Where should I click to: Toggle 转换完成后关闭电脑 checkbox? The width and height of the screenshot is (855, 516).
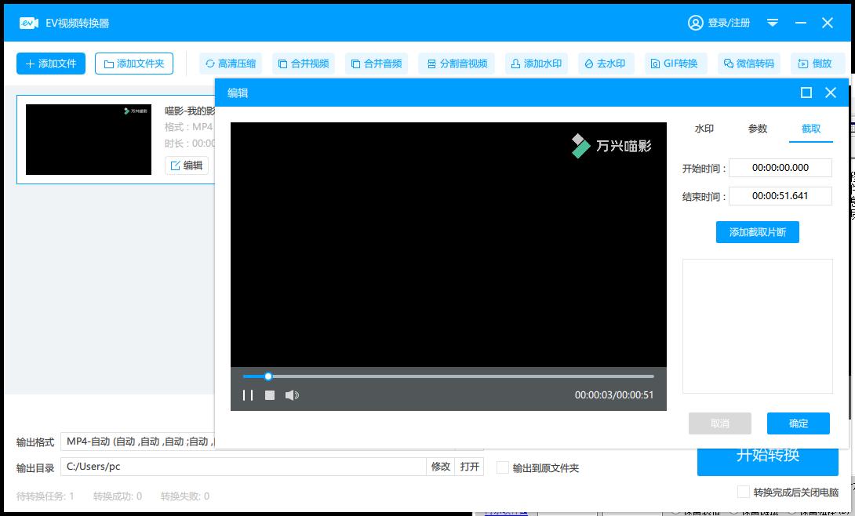[743, 492]
